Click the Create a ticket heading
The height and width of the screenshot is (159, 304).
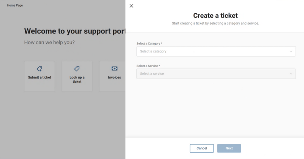[x=215, y=16]
